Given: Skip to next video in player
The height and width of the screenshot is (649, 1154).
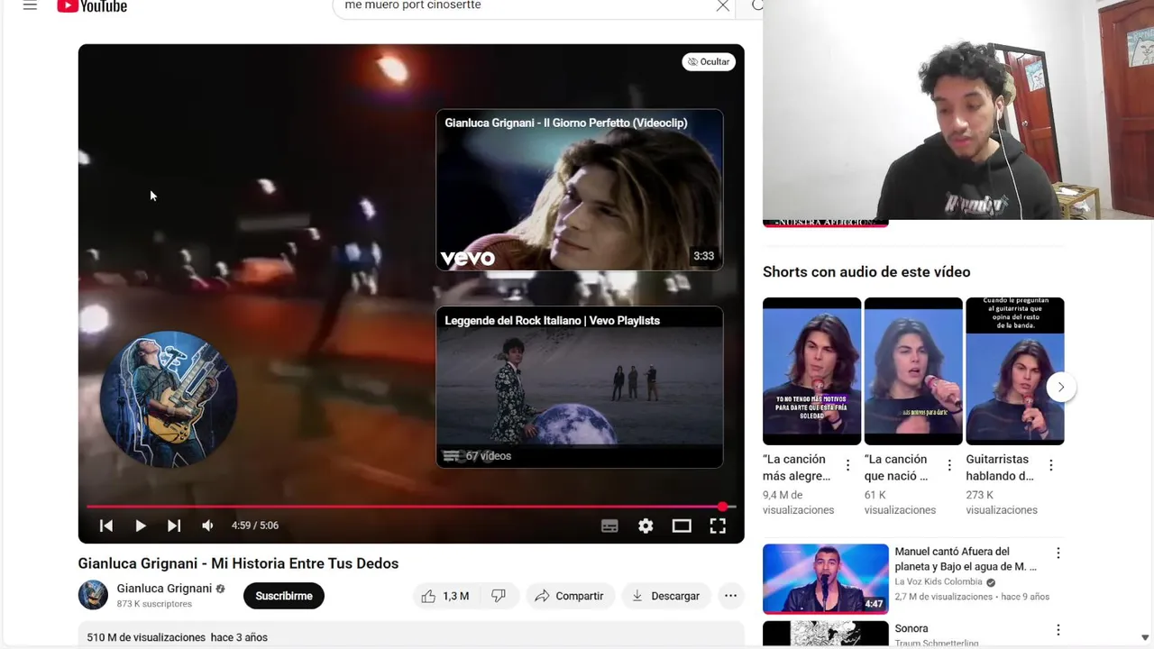Looking at the screenshot, I should click(174, 526).
